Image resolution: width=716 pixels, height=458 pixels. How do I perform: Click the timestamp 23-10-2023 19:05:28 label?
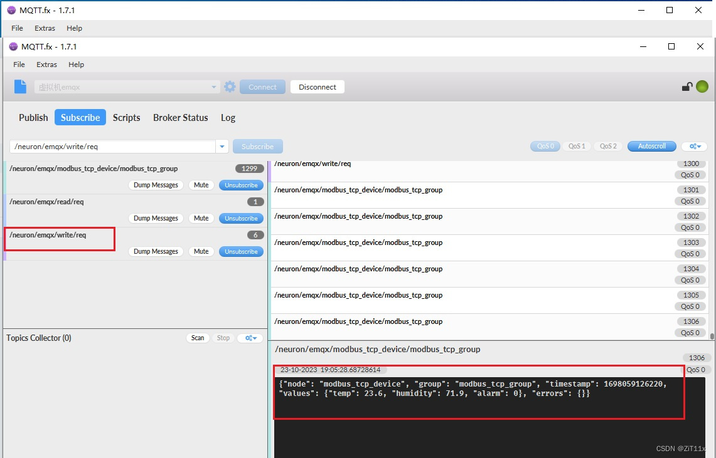[x=330, y=370]
